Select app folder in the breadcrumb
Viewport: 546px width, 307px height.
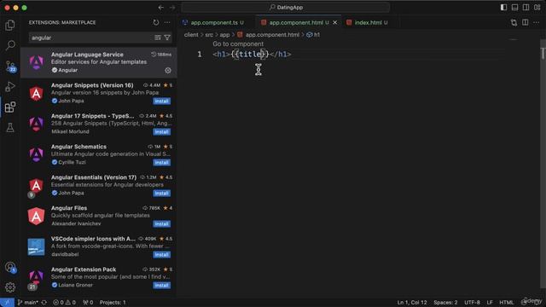coord(224,35)
